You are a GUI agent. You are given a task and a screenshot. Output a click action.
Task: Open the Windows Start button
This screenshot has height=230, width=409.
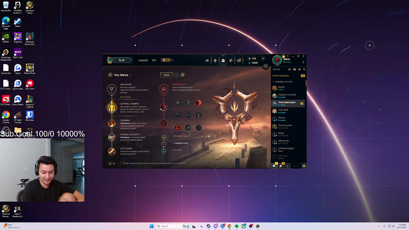click(x=151, y=226)
